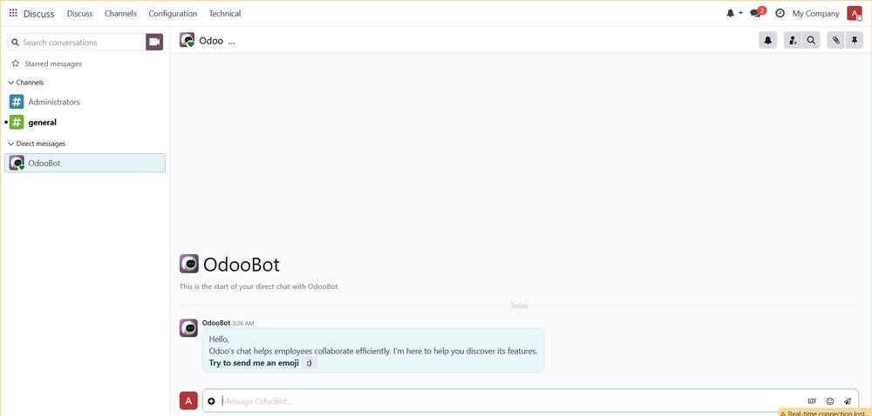Click the Hello message bubble
The width and height of the screenshot is (872, 416).
point(373,351)
